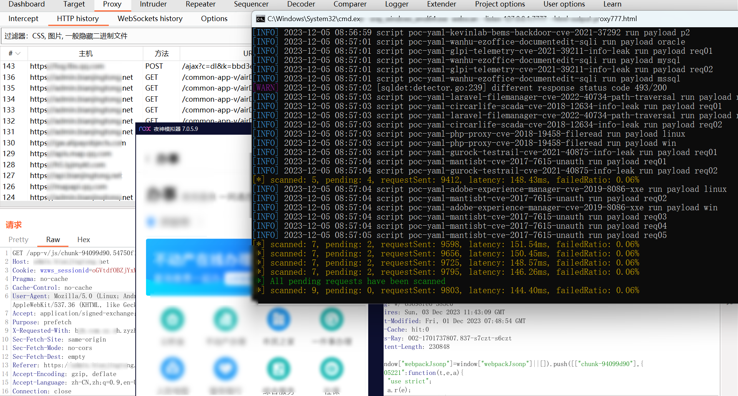The height and width of the screenshot is (396, 738).
Task: Click the cmd.exe window title icon
Action: coord(260,19)
